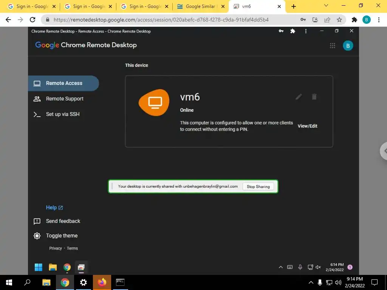This screenshot has width=387, height=290.
Task: Open a new browser tab
Action: point(293,7)
